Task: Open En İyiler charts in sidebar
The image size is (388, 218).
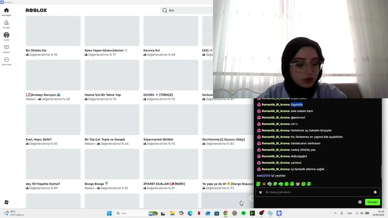Action: [6, 24]
